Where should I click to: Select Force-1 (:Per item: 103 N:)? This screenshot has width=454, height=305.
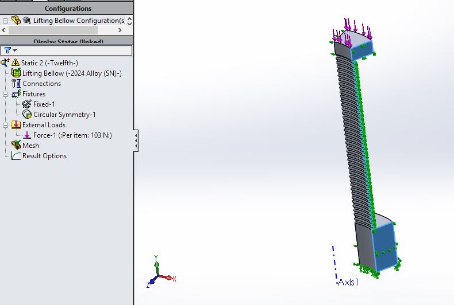(72, 135)
